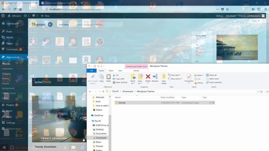This screenshot has width=269, height=151.
Task: Switch to Home ribbon tab
Action: coord(101,71)
